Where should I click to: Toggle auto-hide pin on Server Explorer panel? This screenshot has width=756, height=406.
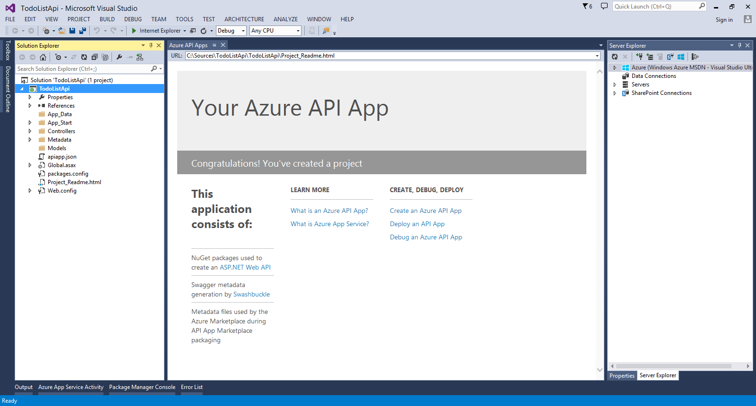point(740,45)
